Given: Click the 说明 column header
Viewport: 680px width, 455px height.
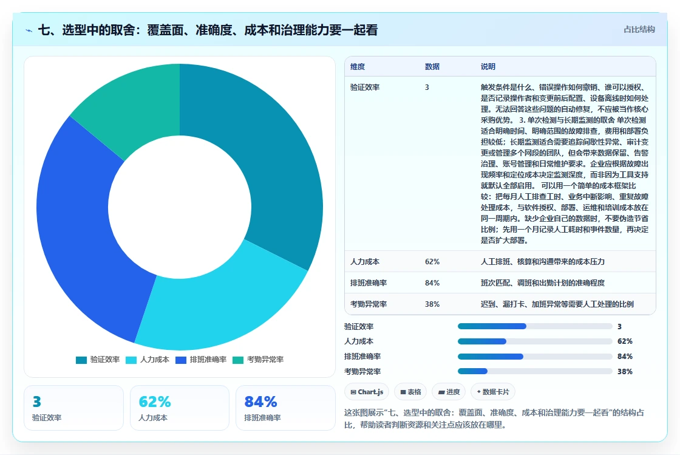Looking at the screenshot, I should click(x=488, y=66).
